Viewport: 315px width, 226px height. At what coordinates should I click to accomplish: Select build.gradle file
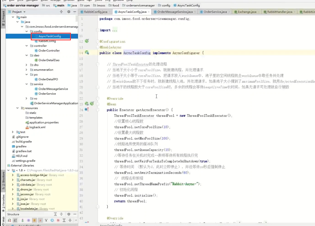pos(23,141)
